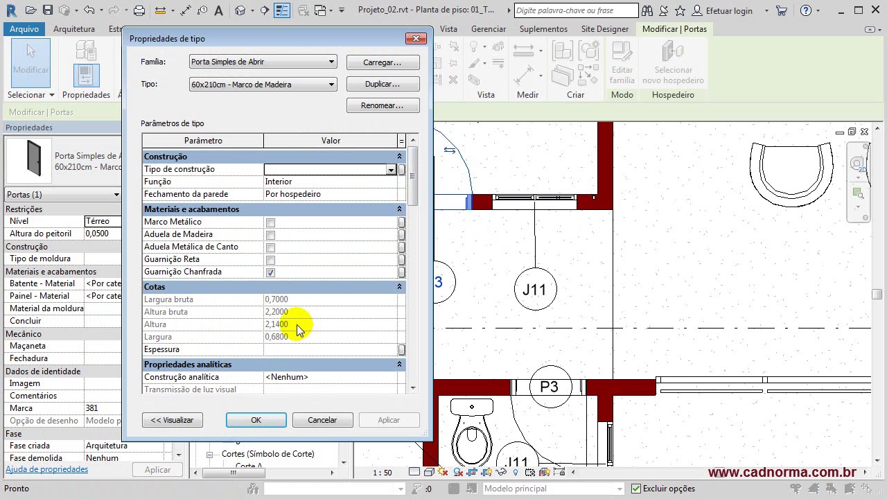Select the Tag by Category icon
The image size is (887, 499).
(202, 10)
